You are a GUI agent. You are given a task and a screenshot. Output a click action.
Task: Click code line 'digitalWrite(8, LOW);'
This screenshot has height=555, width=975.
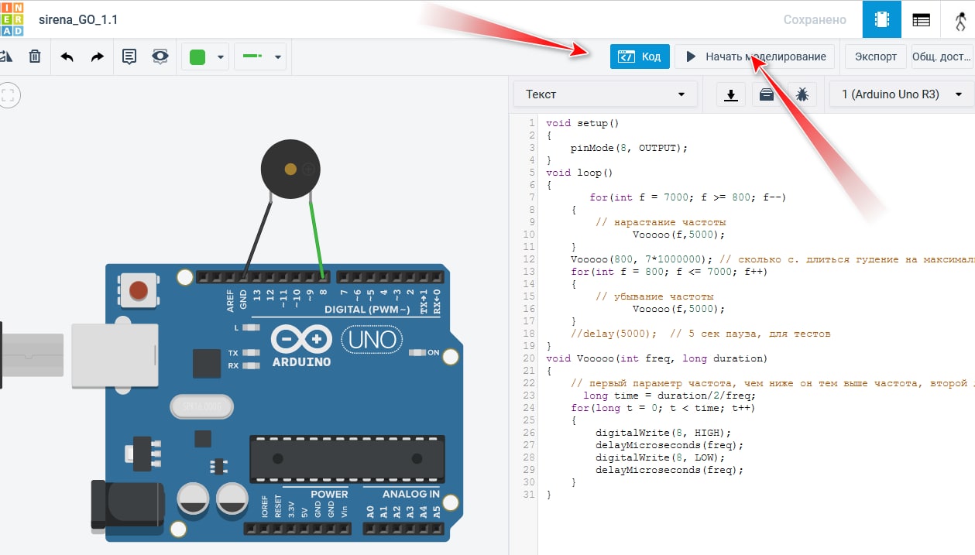(x=660, y=457)
